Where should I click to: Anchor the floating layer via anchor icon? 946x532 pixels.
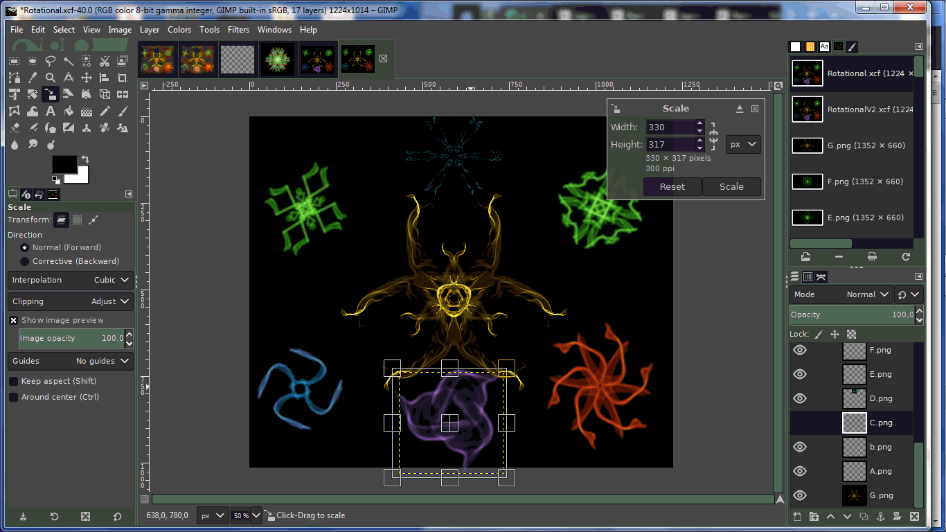(x=880, y=516)
